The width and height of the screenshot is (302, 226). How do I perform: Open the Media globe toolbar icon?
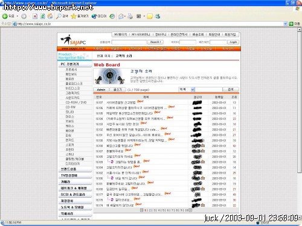click(94, 16)
